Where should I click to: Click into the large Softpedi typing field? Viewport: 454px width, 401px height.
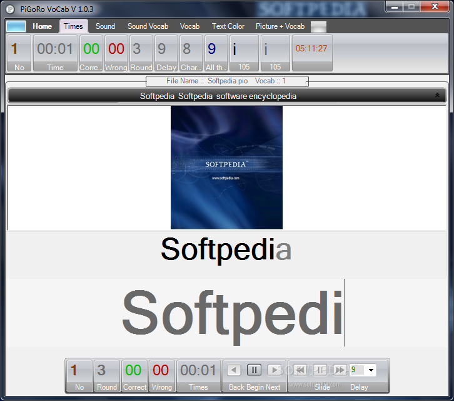227,313
